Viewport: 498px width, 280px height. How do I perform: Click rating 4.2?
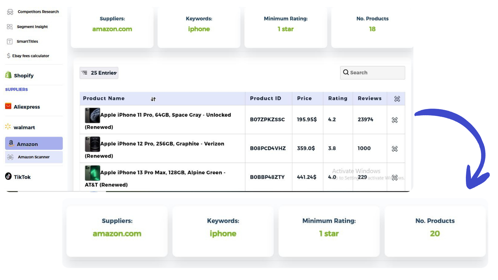click(332, 120)
